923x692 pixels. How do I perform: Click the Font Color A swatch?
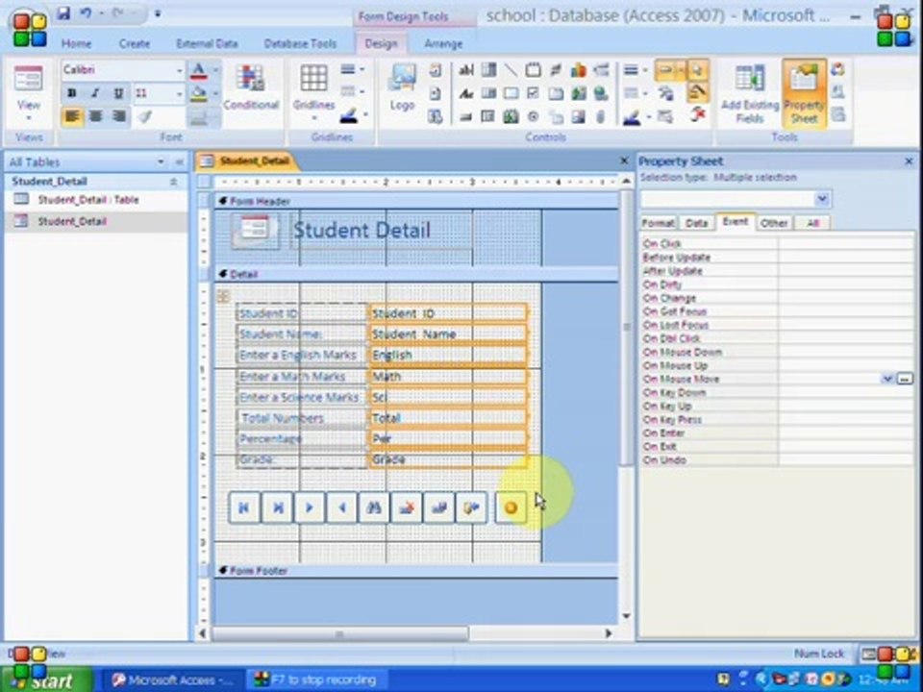coord(199,70)
